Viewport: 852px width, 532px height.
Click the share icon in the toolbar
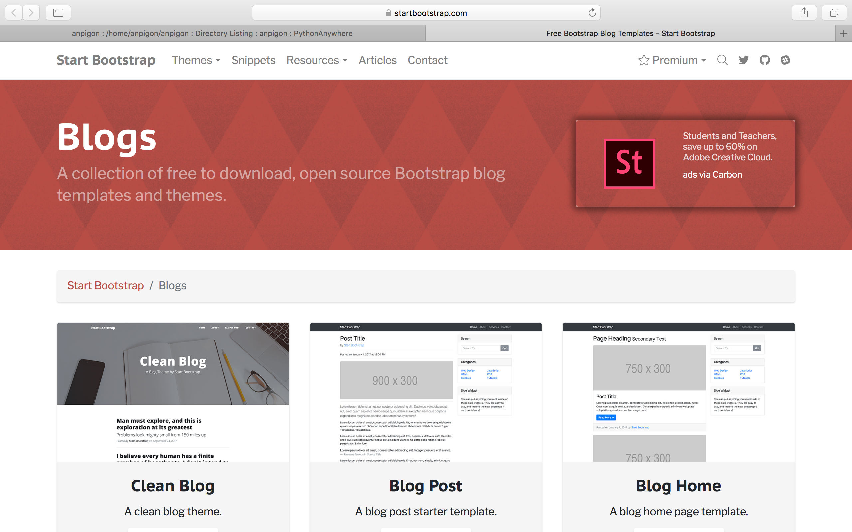[x=804, y=13]
